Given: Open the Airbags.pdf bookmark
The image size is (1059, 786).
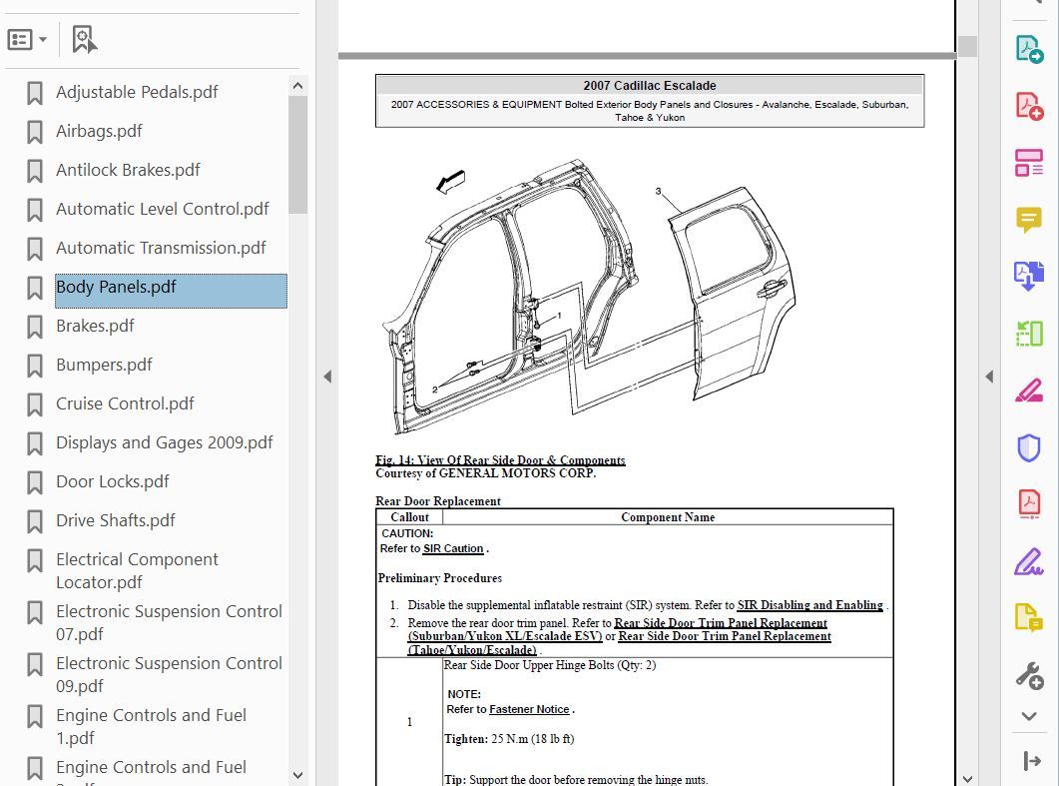Looking at the screenshot, I should click(x=99, y=131).
